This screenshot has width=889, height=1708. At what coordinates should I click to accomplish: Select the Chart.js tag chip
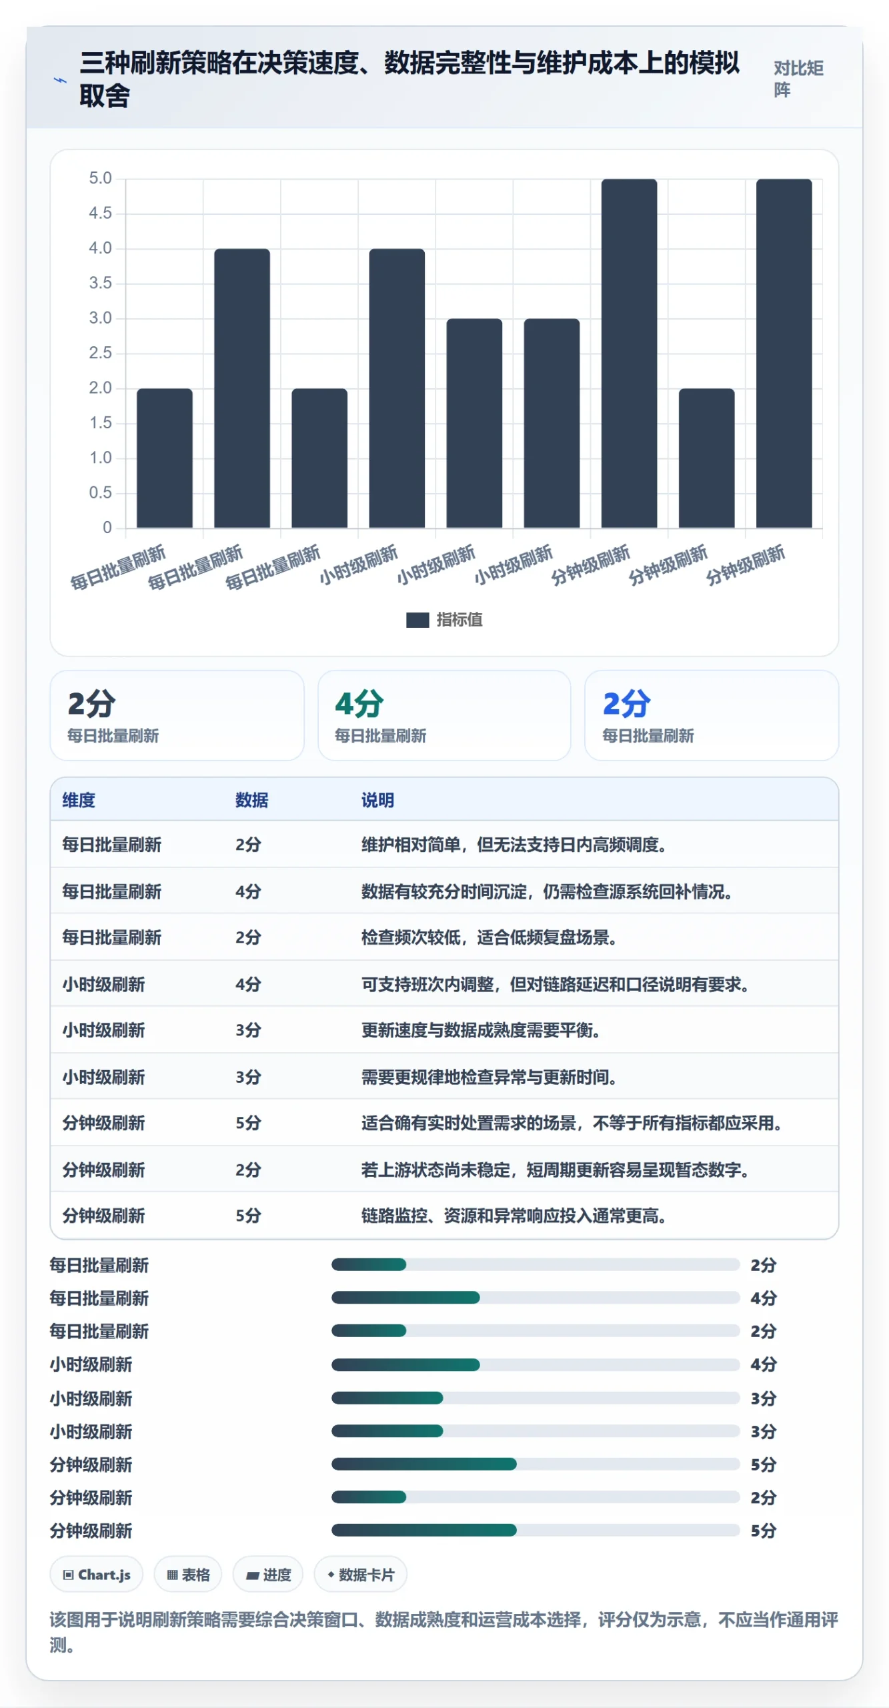pyautogui.click(x=97, y=1575)
